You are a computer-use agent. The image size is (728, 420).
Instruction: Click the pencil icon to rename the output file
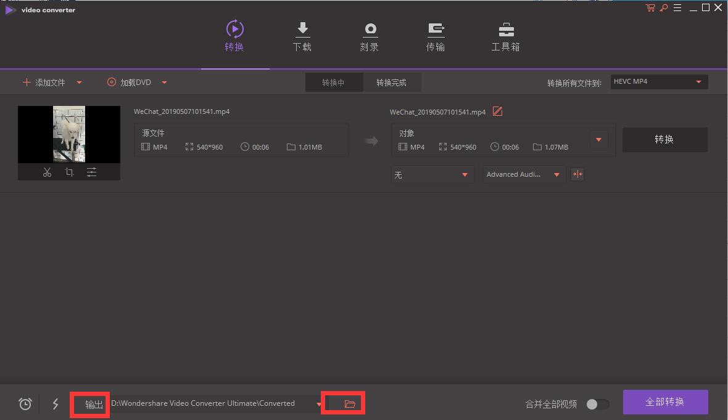(x=497, y=111)
